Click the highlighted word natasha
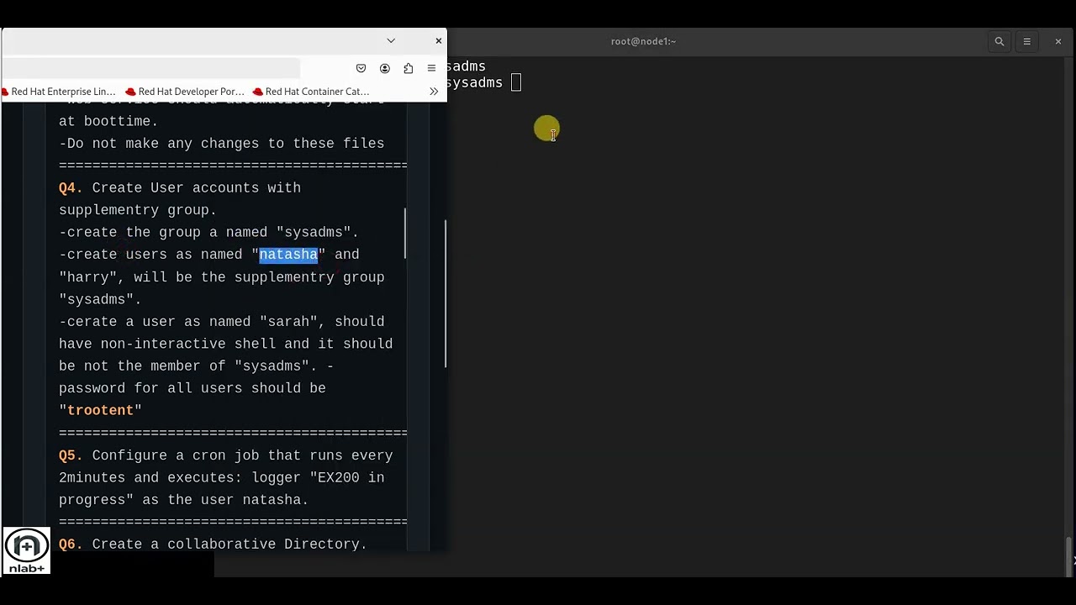The width and height of the screenshot is (1076, 605). 288,255
